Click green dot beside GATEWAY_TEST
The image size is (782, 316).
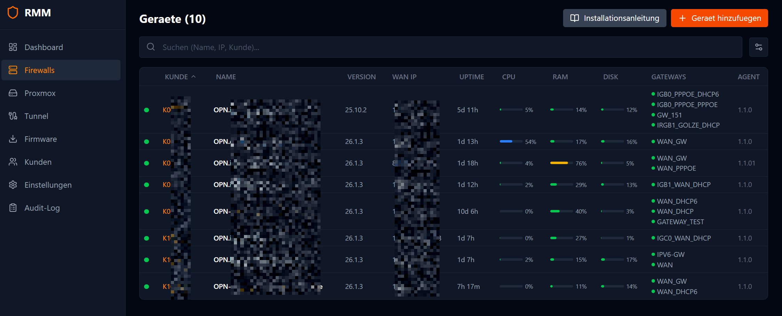pyautogui.click(x=653, y=221)
